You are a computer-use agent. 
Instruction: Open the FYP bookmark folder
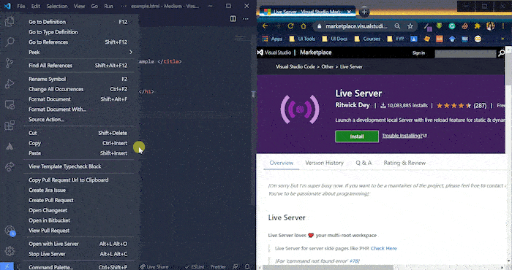pyautogui.click(x=396, y=39)
